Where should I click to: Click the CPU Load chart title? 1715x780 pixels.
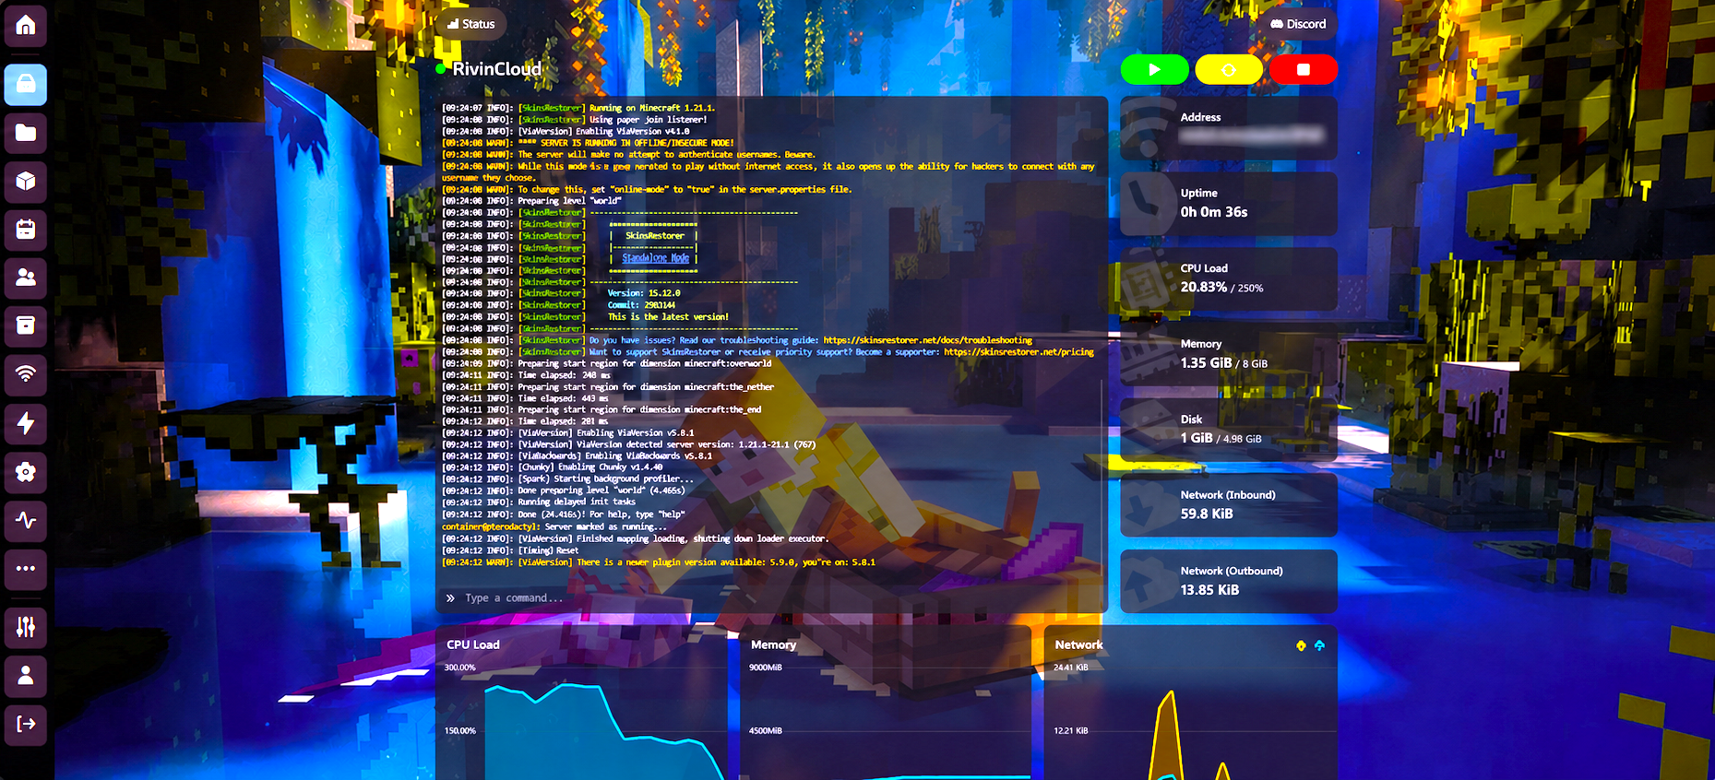473,644
